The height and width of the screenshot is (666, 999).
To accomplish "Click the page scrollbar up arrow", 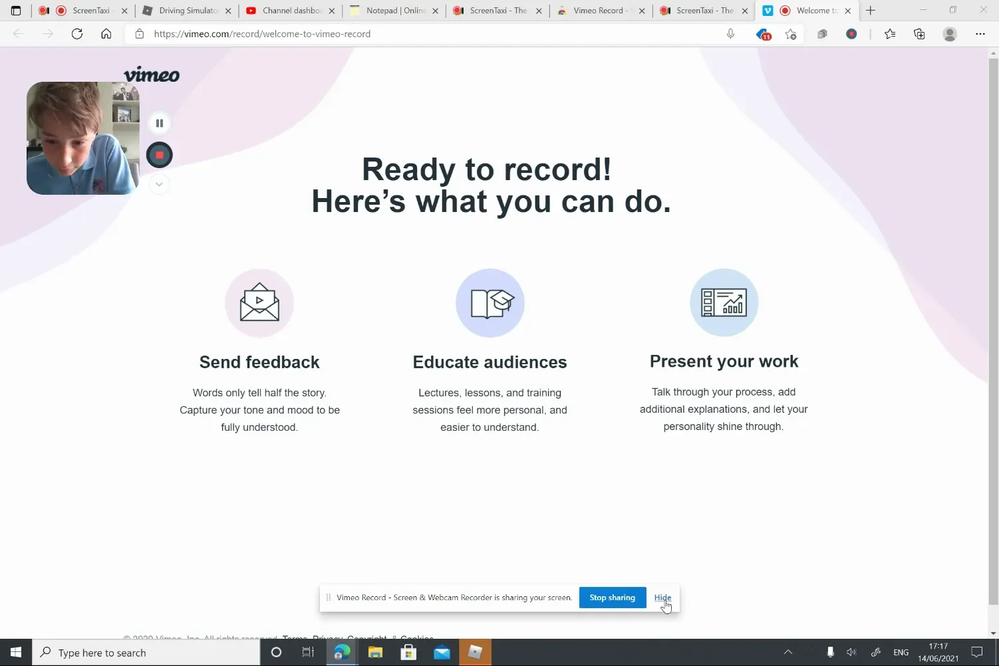I will click(x=994, y=53).
